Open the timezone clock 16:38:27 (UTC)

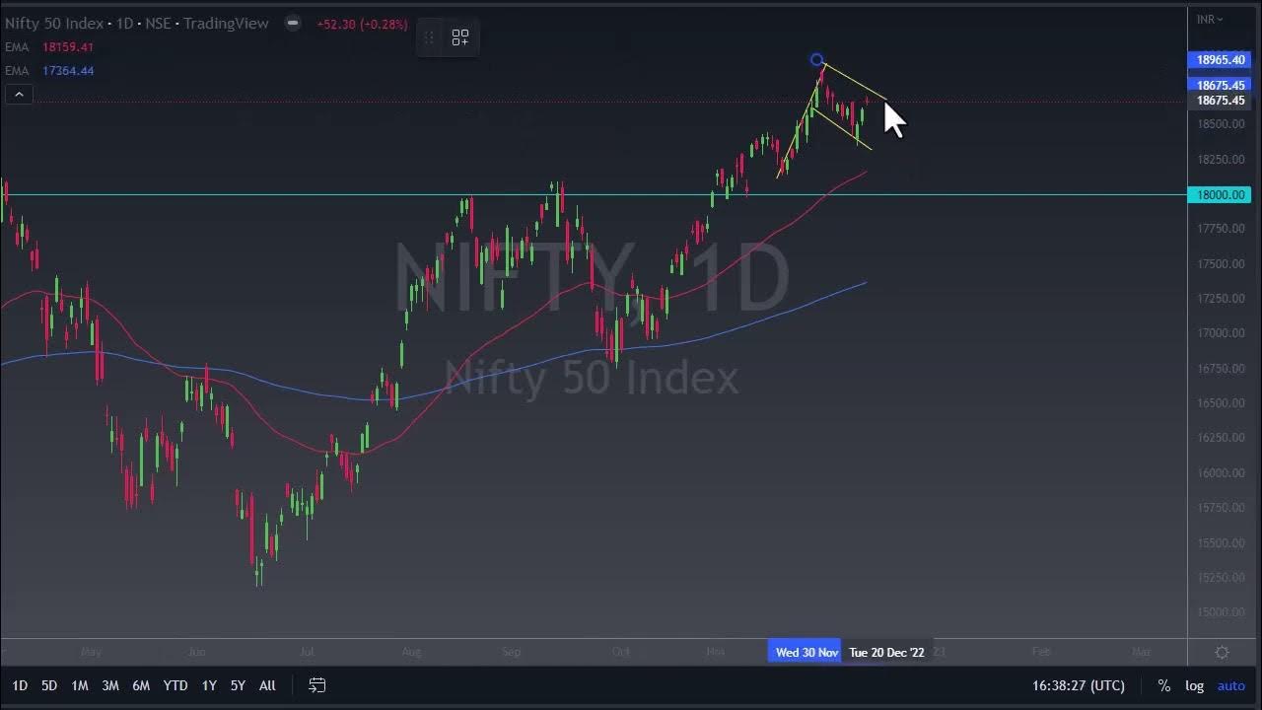pos(1079,685)
